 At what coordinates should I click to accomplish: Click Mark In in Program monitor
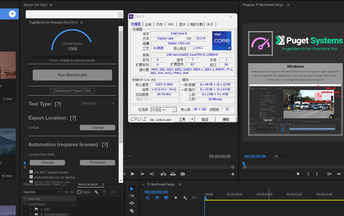click(308, 174)
